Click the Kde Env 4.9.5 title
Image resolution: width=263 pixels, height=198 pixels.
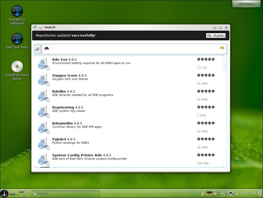click(64, 59)
